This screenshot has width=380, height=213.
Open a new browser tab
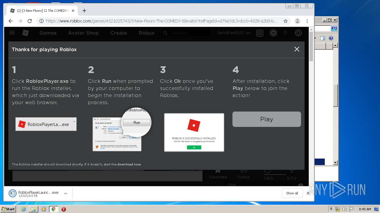pyautogui.click(x=84, y=11)
